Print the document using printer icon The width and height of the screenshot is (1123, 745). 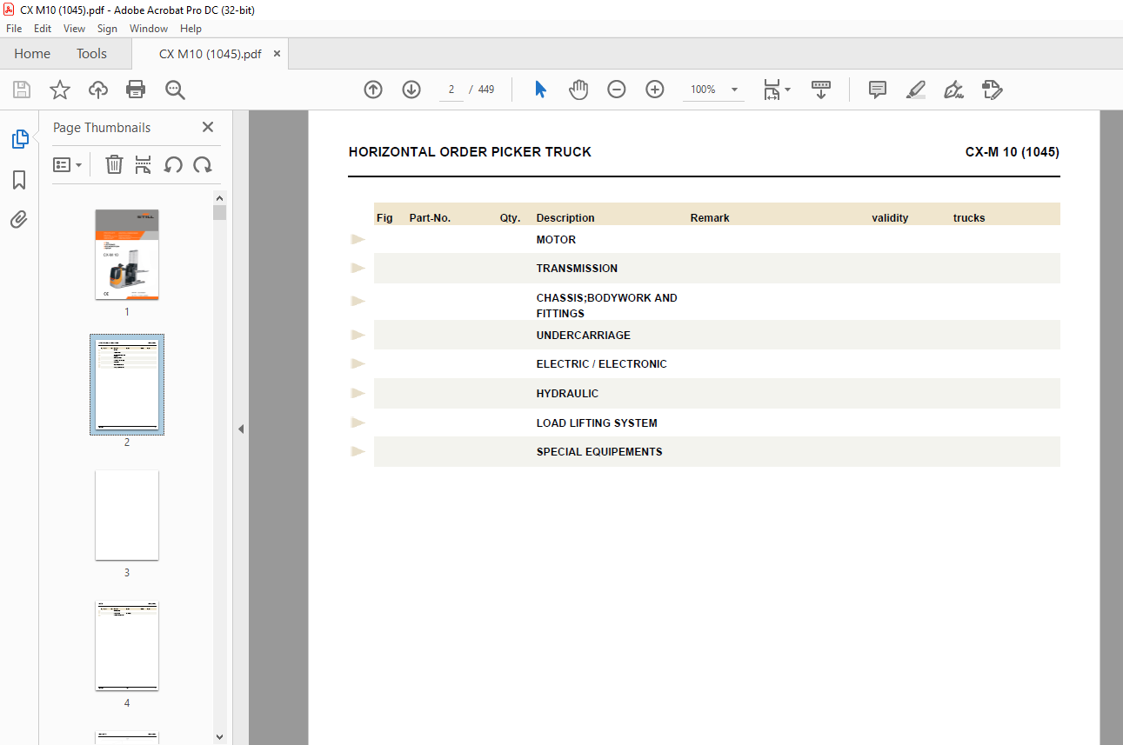pos(136,90)
